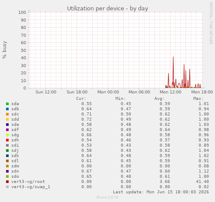
Task: Select the sdl legend label
Action: point(15,161)
